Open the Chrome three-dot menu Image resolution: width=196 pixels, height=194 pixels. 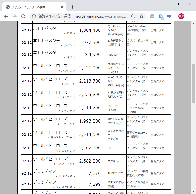pyautogui.click(x=190, y=16)
